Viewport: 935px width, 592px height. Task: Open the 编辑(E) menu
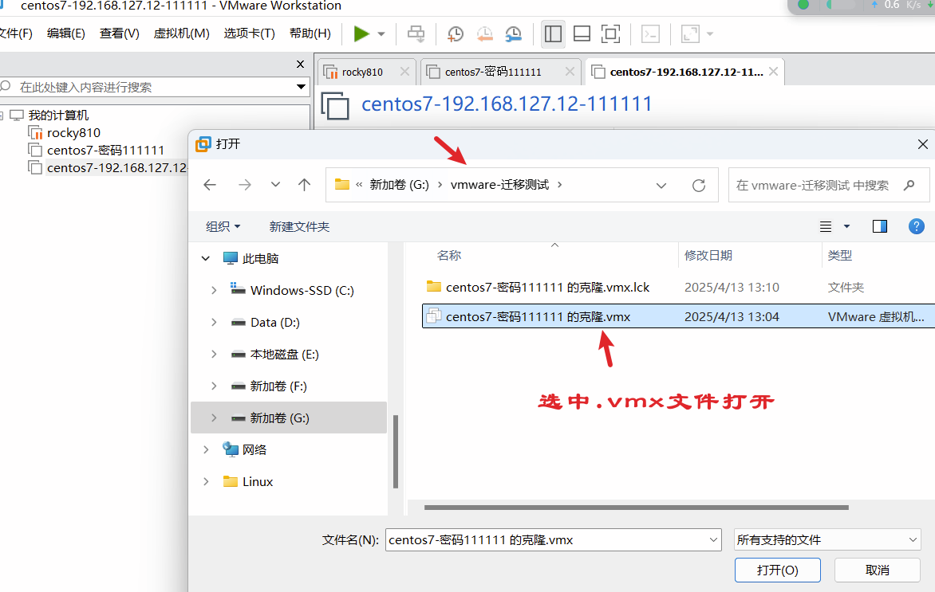65,33
